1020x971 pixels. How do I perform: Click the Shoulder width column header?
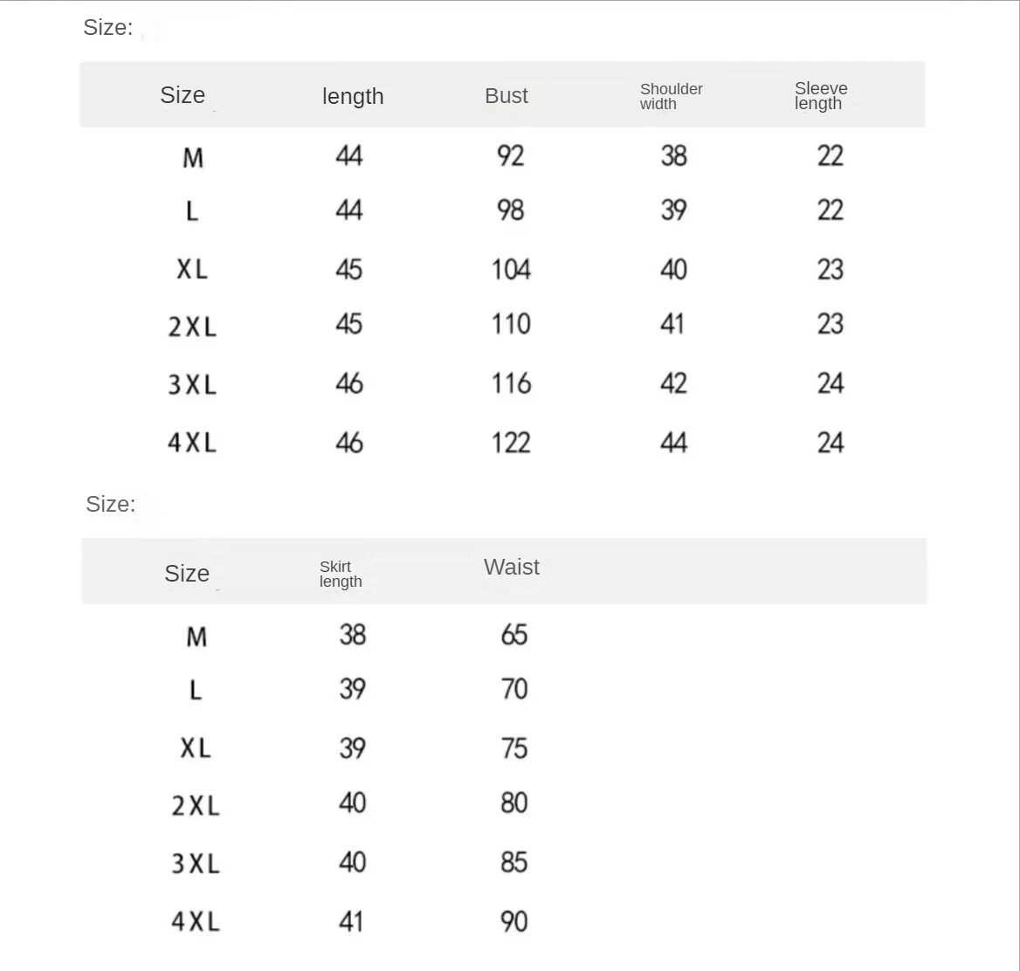[671, 96]
